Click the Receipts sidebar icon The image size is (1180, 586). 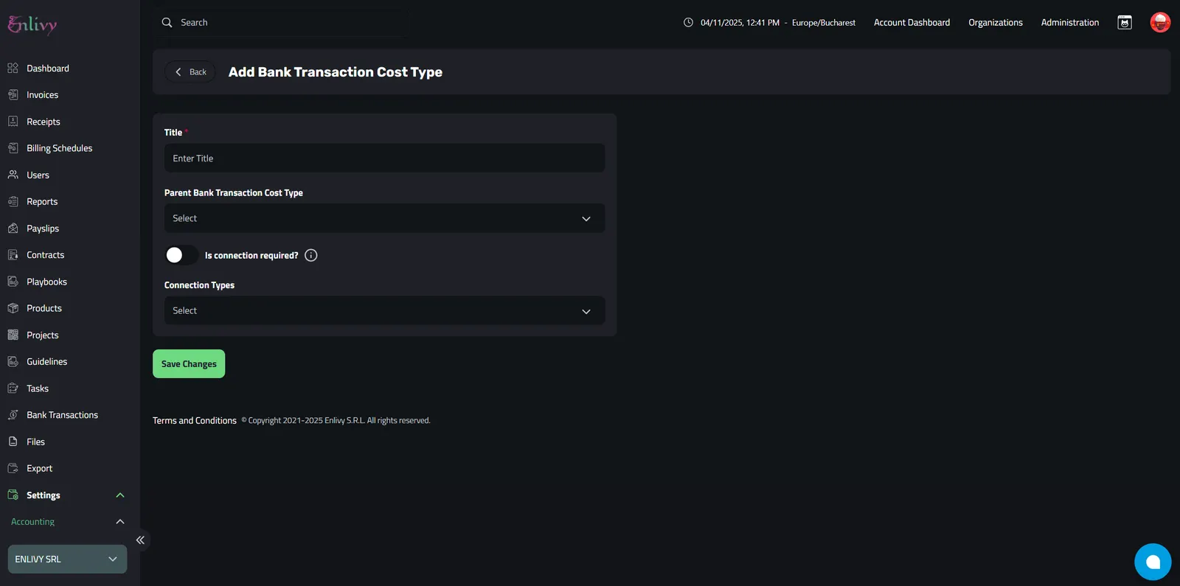13,122
